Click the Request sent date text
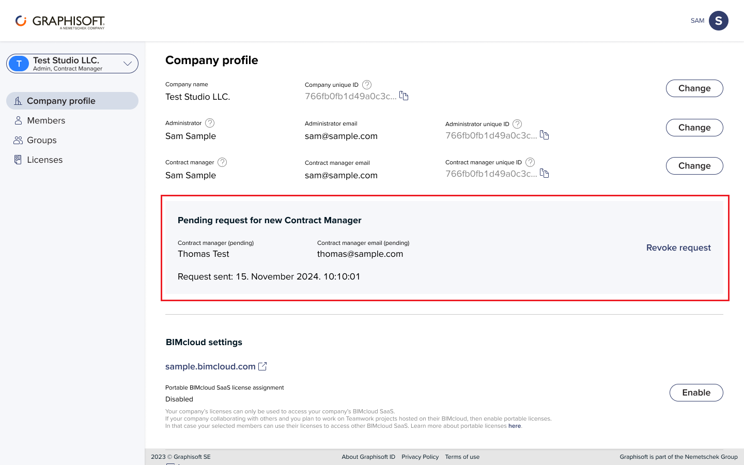Viewport: 744px width, 465px height. click(269, 276)
